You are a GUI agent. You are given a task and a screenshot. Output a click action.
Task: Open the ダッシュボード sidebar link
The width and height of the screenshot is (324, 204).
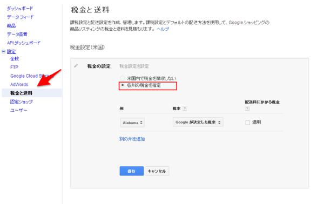(x=20, y=9)
